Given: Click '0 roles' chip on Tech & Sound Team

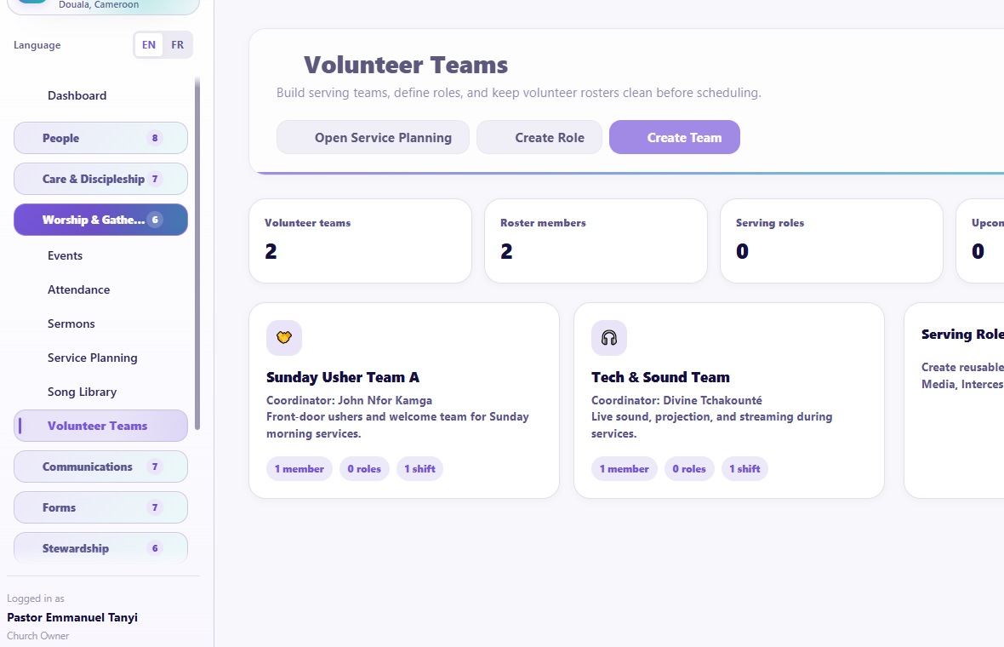Looking at the screenshot, I should [x=689, y=469].
